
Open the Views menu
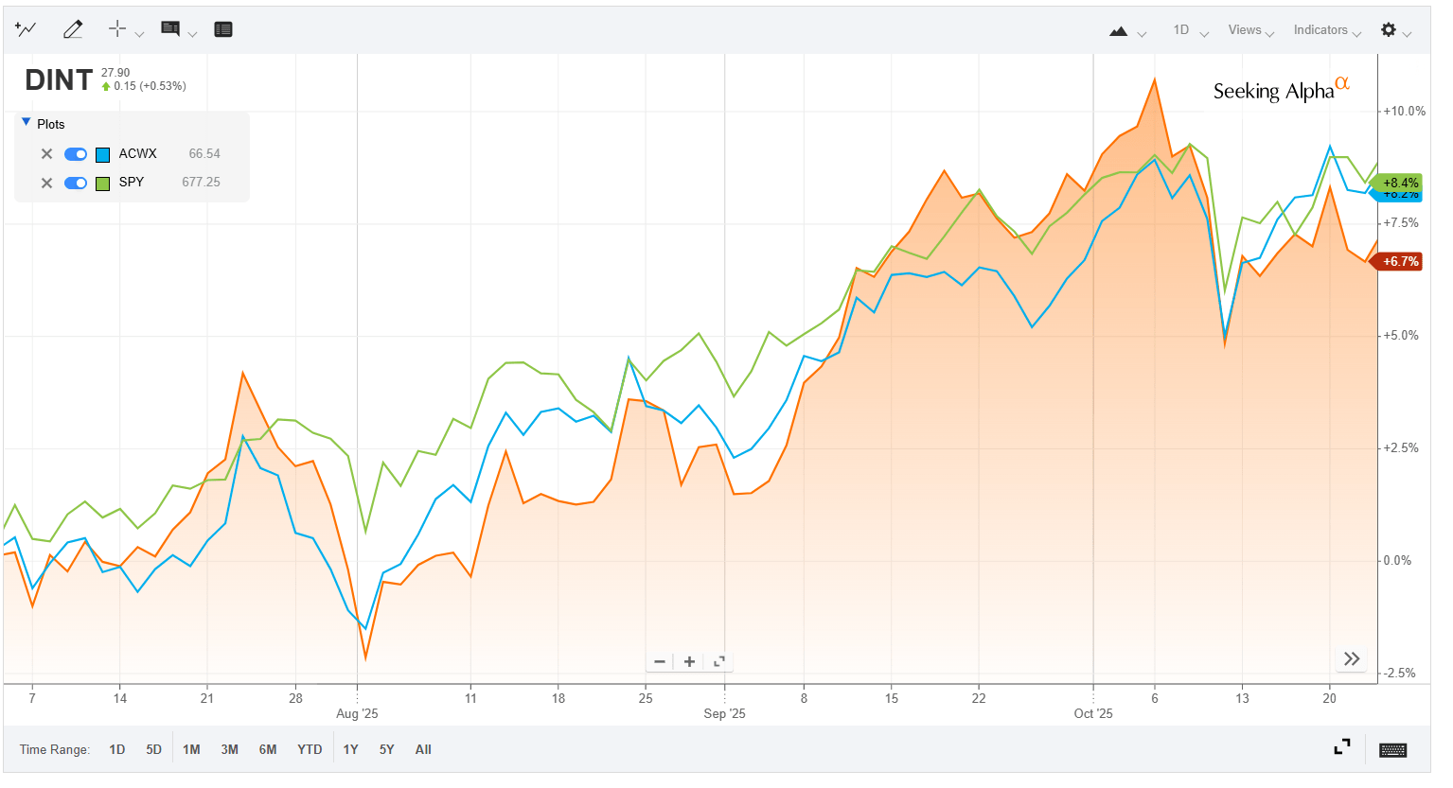(1245, 30)
